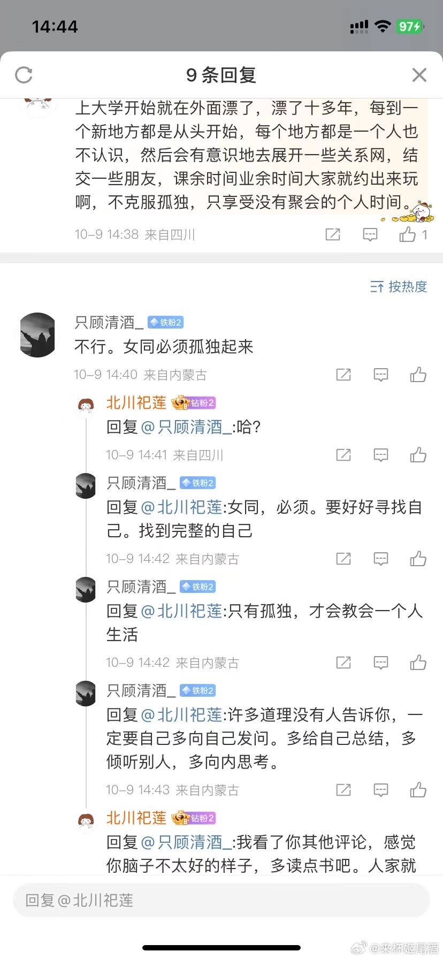Share the top post from 四川

click(333, 234)
